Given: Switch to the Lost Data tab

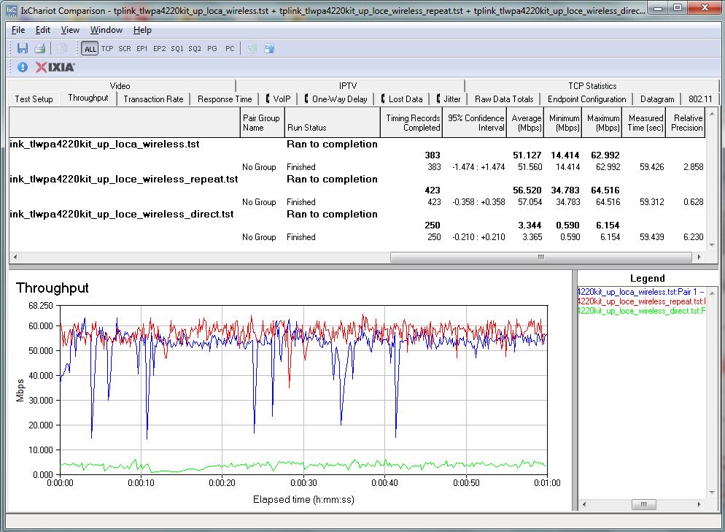Looking at the screenshot, I should click(403, 99).
